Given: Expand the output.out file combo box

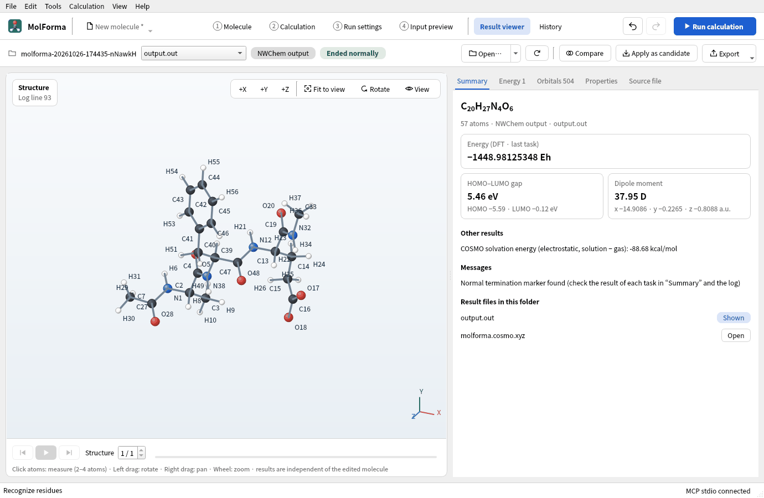Looking at the screenshot, I should [240, 53].
